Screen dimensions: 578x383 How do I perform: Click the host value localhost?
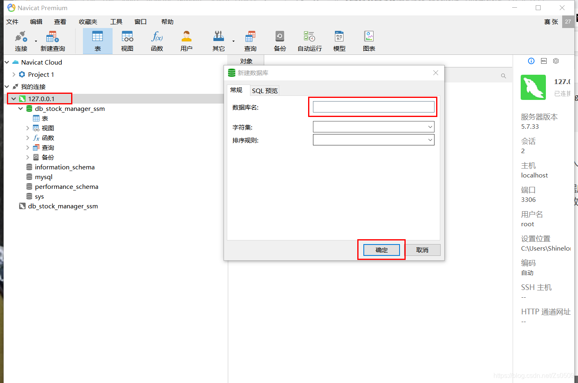pyautogui.click(x=535, y=175)
